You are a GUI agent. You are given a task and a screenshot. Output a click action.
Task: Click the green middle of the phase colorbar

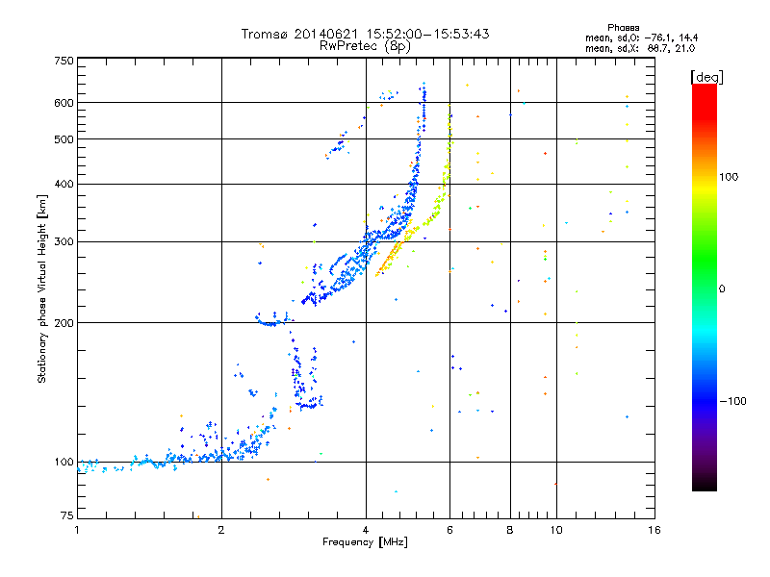point(705,260)
